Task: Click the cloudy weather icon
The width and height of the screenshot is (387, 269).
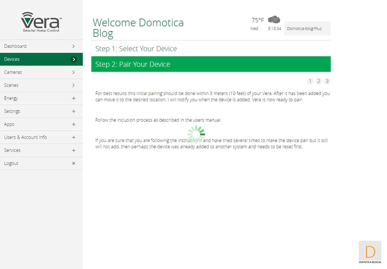Action: click(x=274, y=20)
